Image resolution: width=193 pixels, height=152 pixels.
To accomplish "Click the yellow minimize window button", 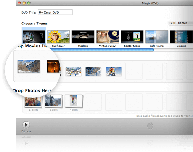I will click(24, 3).
